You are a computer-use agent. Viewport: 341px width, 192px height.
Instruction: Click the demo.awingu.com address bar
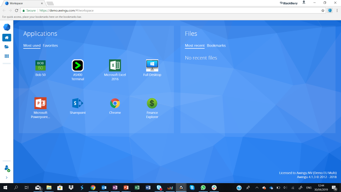coord(173,10)
